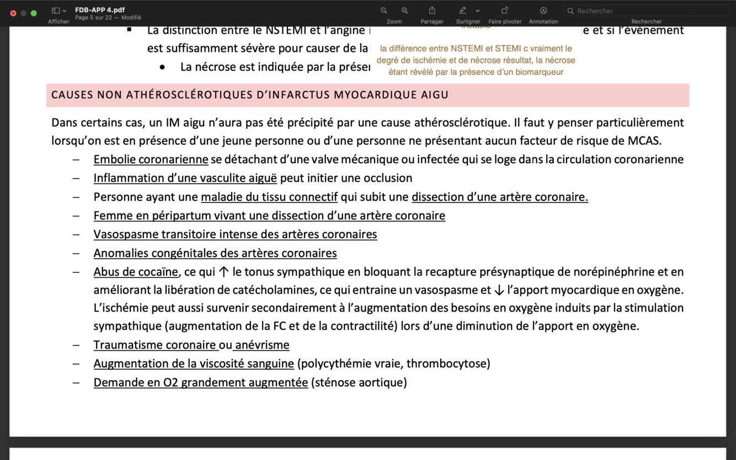The height and width of the screenshot is (460, 736).
Task: Click the underlined 'Abus de cocaïne' text
Action: coord(136,272)
